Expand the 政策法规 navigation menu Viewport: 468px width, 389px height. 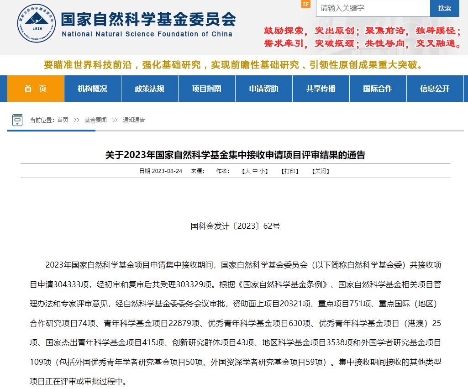(x=149, y=89)
